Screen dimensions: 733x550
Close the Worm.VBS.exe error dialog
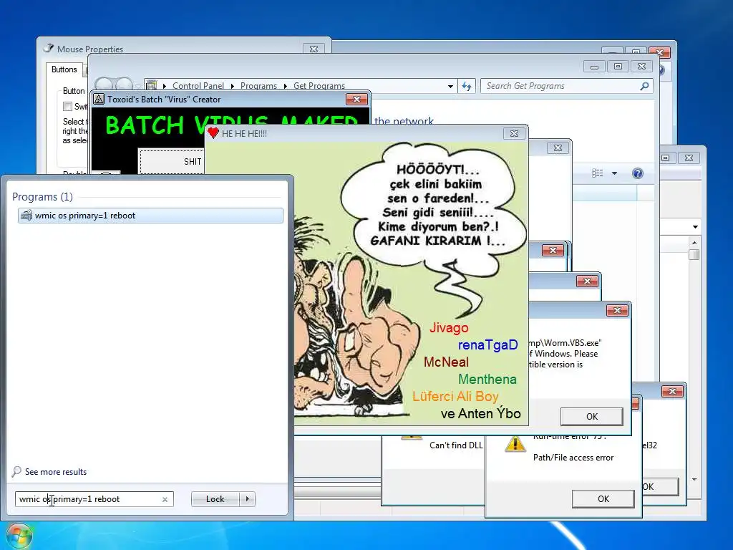pos(617,311)
